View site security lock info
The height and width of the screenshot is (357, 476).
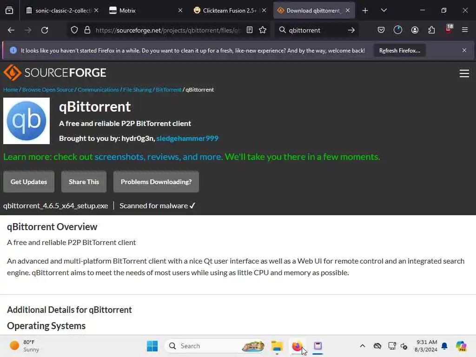coord(87,30)
